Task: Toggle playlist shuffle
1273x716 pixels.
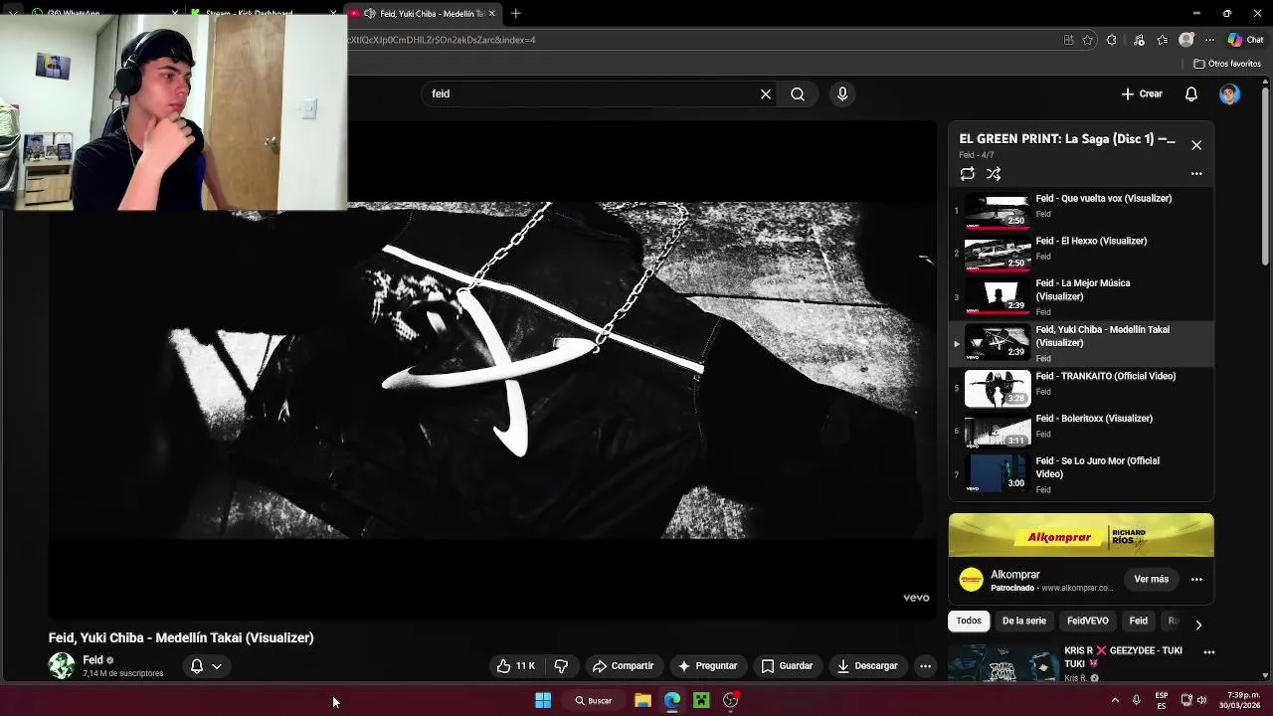Action: 994,173
